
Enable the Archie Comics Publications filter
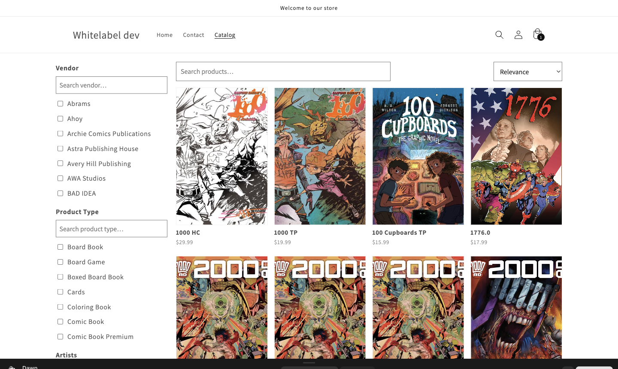61,134
